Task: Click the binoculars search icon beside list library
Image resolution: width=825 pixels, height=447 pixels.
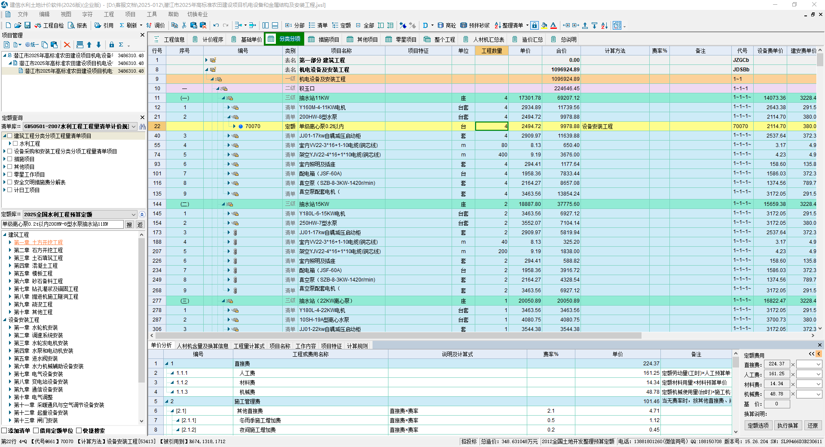Action: coord(142,126)
